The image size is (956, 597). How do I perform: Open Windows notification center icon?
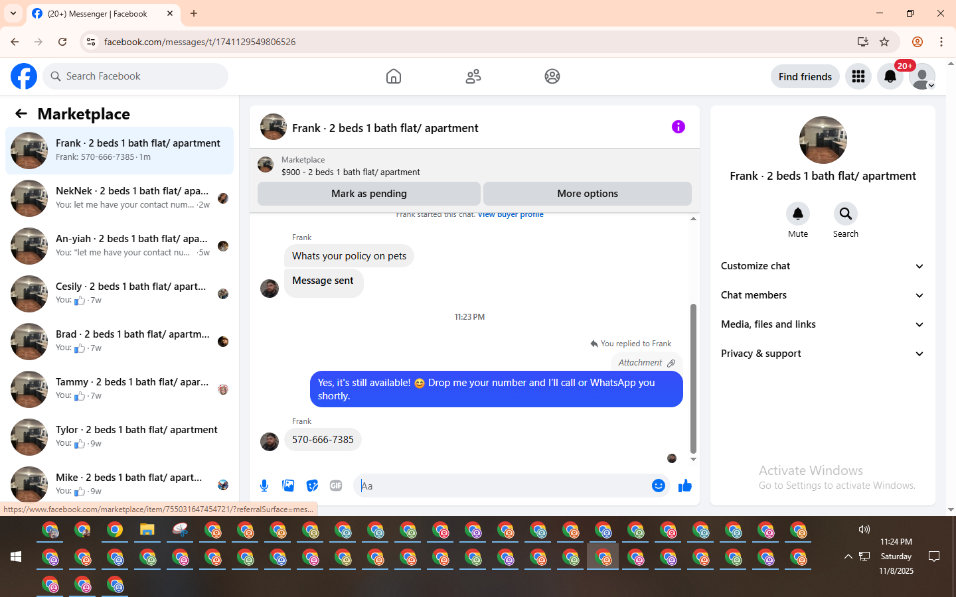[934, 557]
